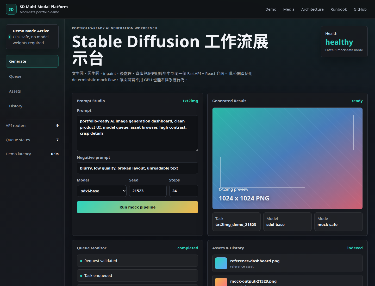Click the Request validated queue step
The image size is (375, 286).
(x=137, y=261)
